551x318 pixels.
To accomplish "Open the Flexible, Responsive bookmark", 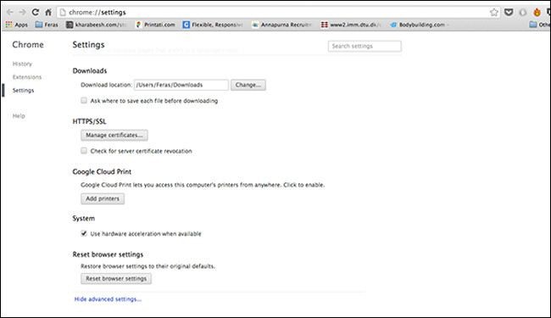I will pyautogui.click(x=213, y=25).
